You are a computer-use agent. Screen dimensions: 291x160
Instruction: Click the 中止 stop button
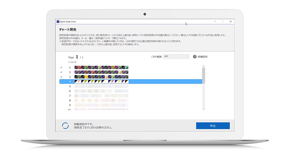[213, 126]
